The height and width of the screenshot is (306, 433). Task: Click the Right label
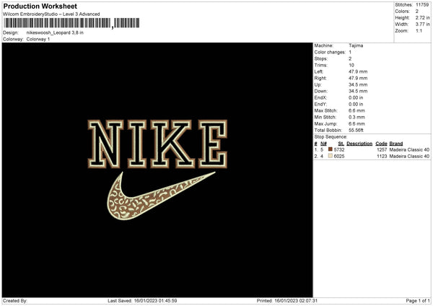tap(320, 78)
